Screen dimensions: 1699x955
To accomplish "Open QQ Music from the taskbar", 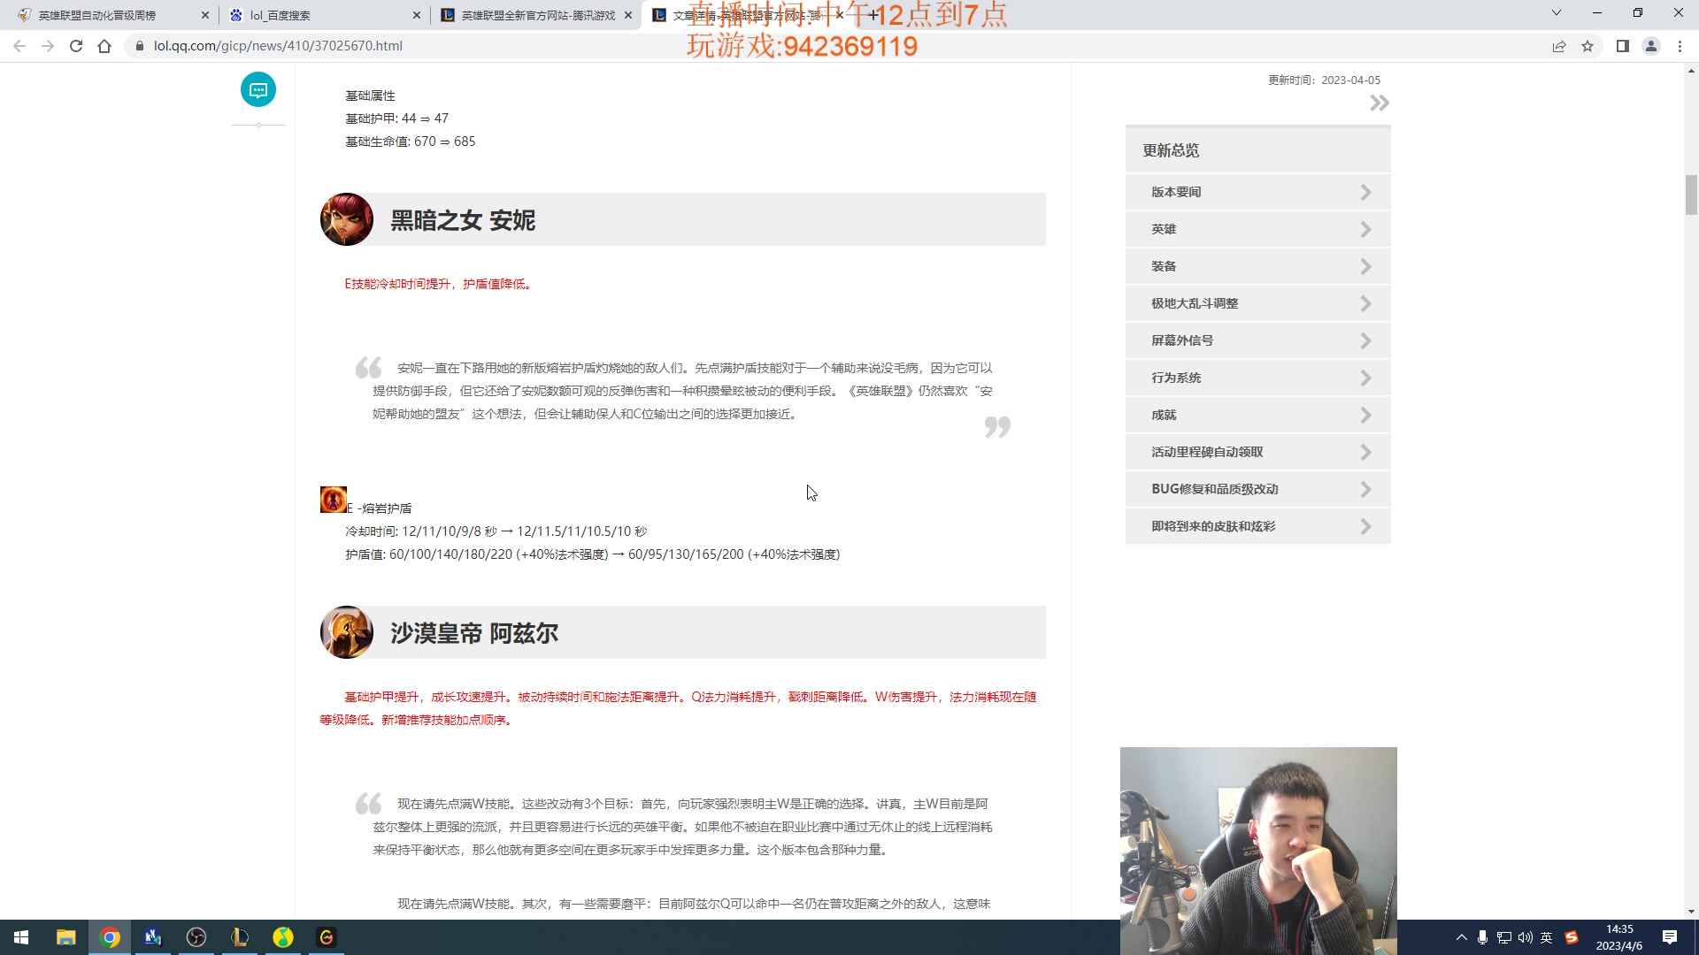I will [x=282, y=936].
